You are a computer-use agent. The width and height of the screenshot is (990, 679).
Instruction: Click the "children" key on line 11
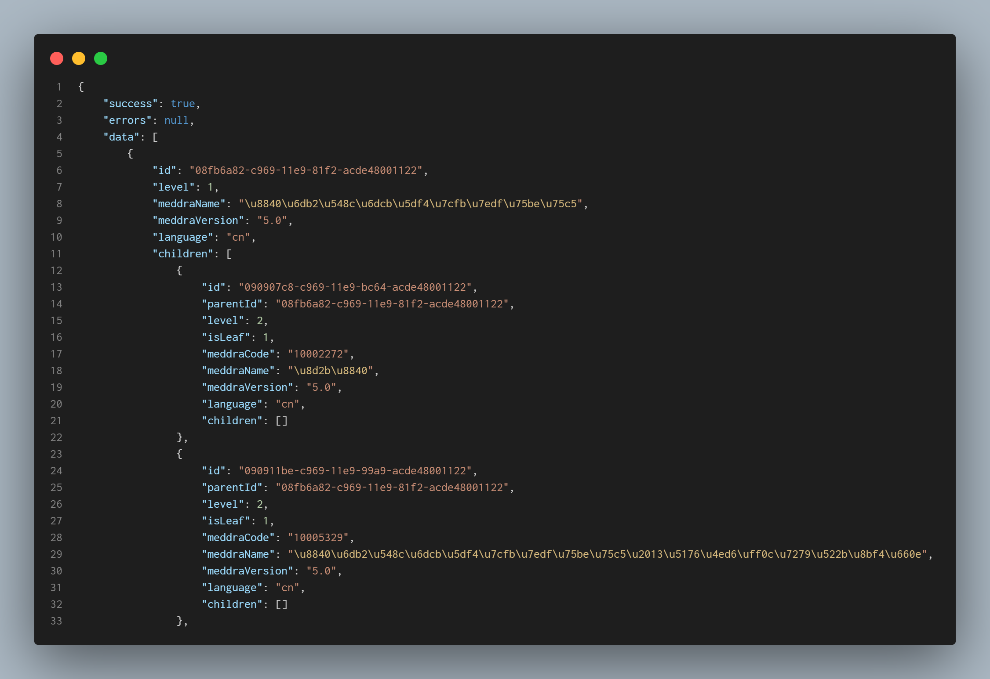point(183,254)
